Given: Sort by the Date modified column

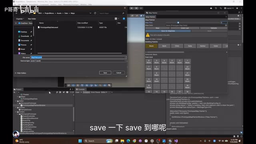Looking at the screenshot, I should (82, 23).
